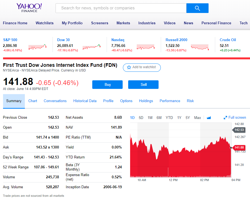Click the Yahoo Finance logo
Screen dimensions: 250x199
pos(29,8)
